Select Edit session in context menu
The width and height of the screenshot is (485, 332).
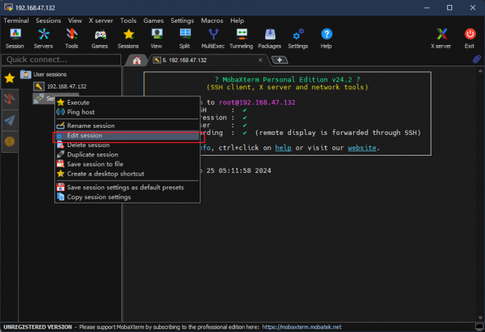pos(127,136)
